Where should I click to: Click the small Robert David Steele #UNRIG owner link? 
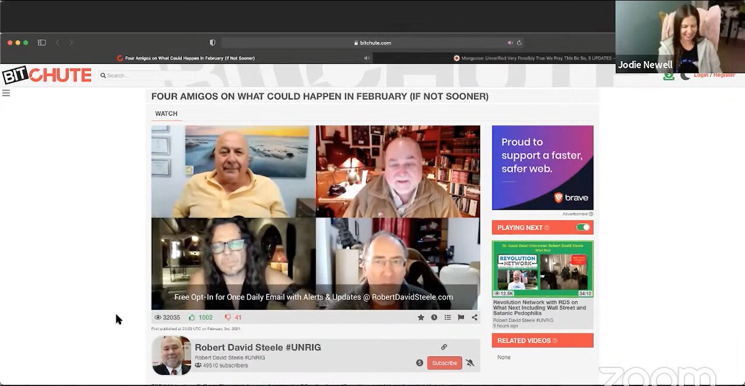coord(230,358)
